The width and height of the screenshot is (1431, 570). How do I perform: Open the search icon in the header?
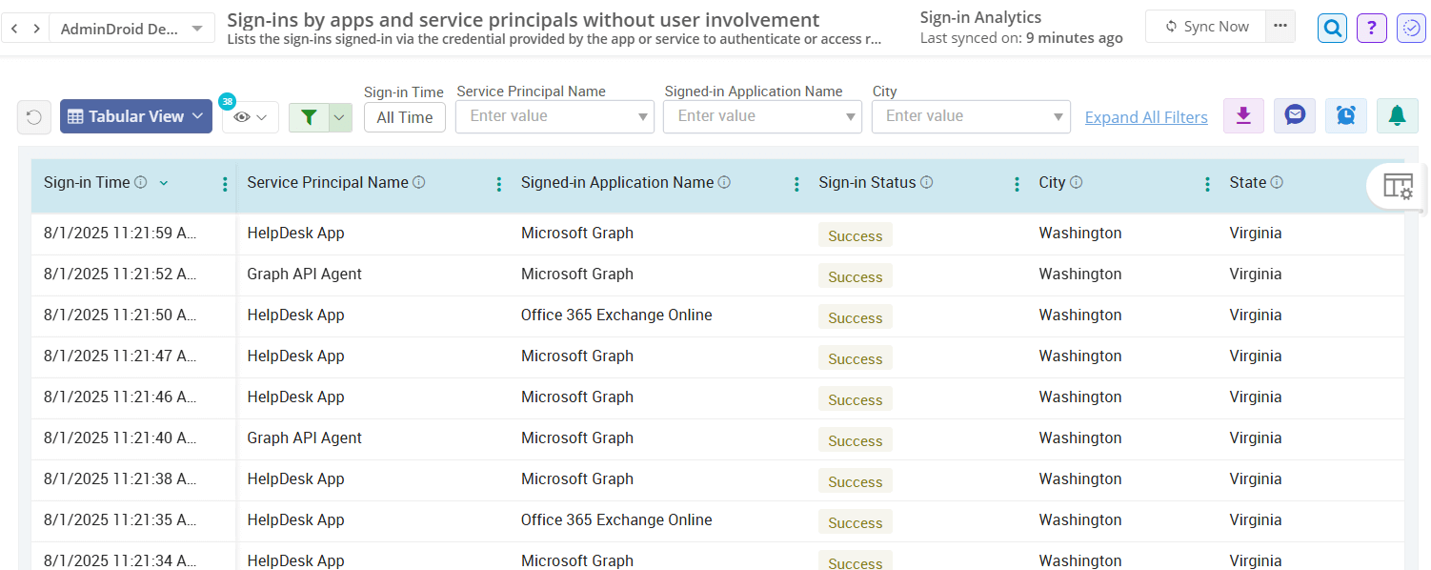point(1331,28)
